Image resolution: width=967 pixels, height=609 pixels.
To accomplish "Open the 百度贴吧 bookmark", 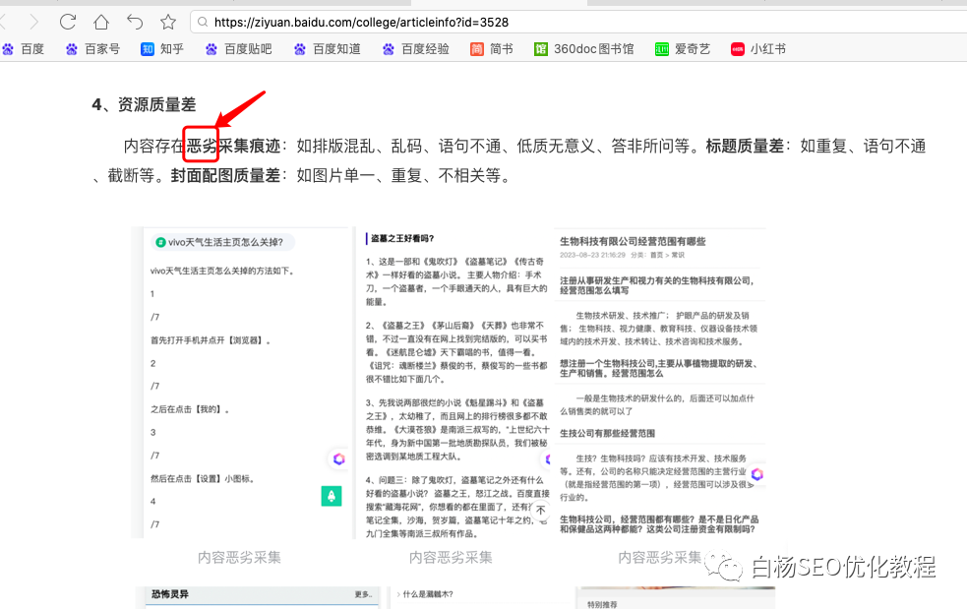I will [x=238, y=47].
